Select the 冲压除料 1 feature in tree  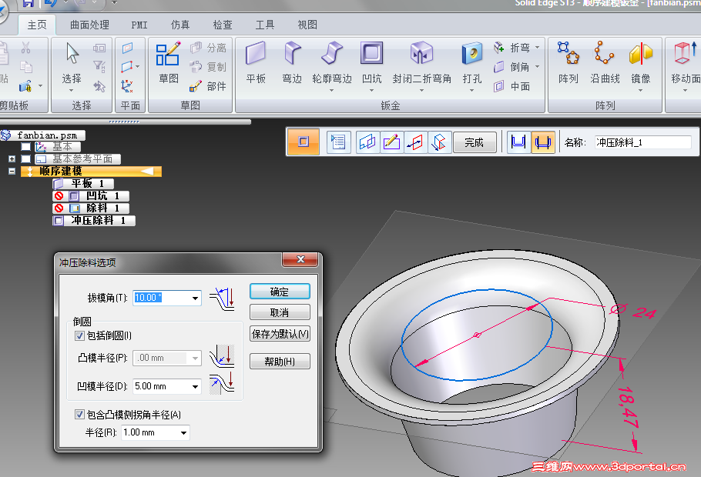94,221
